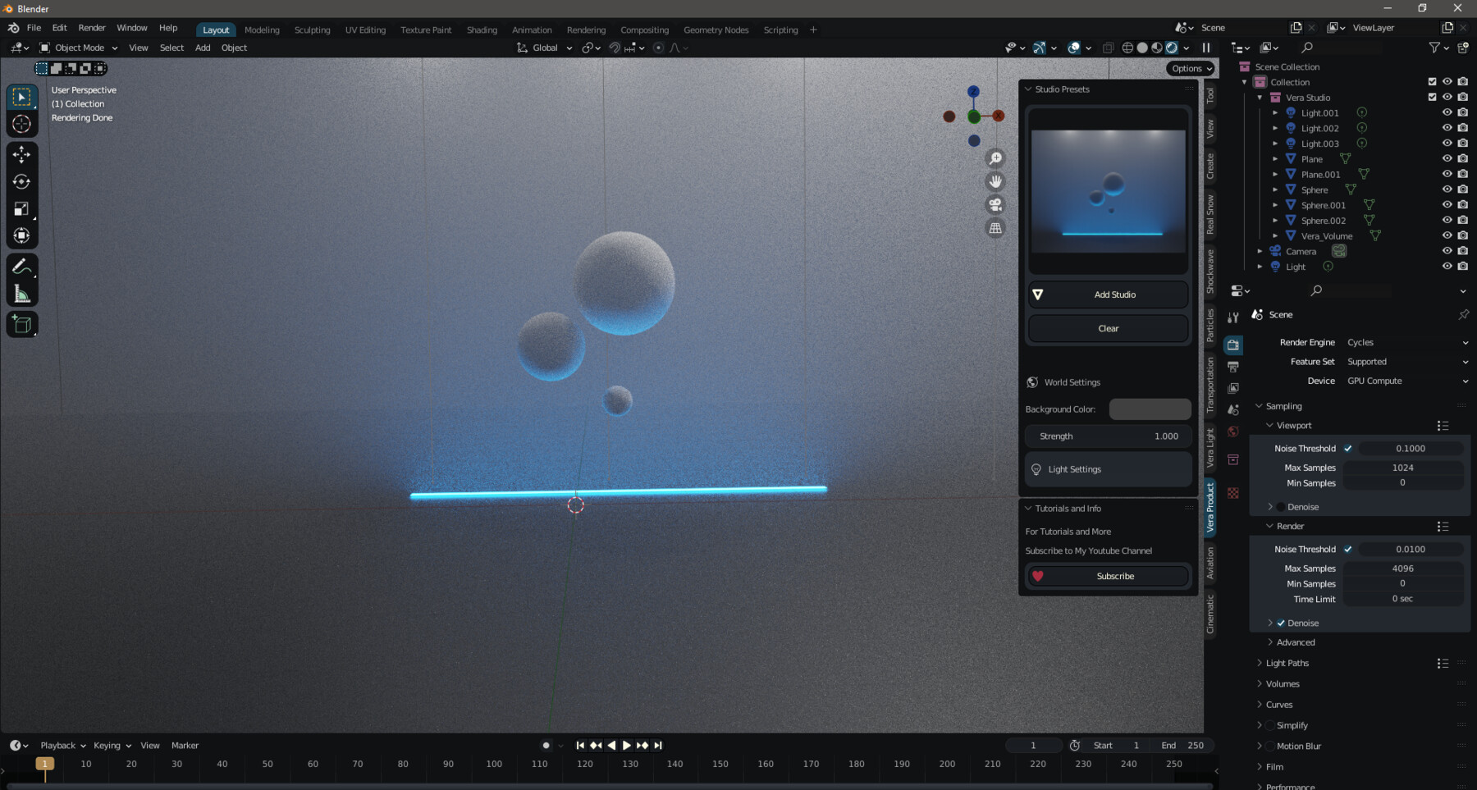Open the Render menu

click(91, 27)
